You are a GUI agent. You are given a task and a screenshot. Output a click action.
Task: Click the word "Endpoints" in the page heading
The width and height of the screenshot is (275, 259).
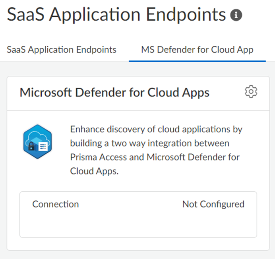pyautogui.click(x=185, y=15)
